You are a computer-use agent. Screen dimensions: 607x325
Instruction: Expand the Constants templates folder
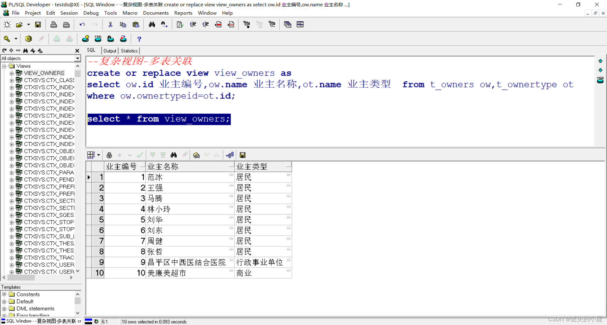[4, 294]
